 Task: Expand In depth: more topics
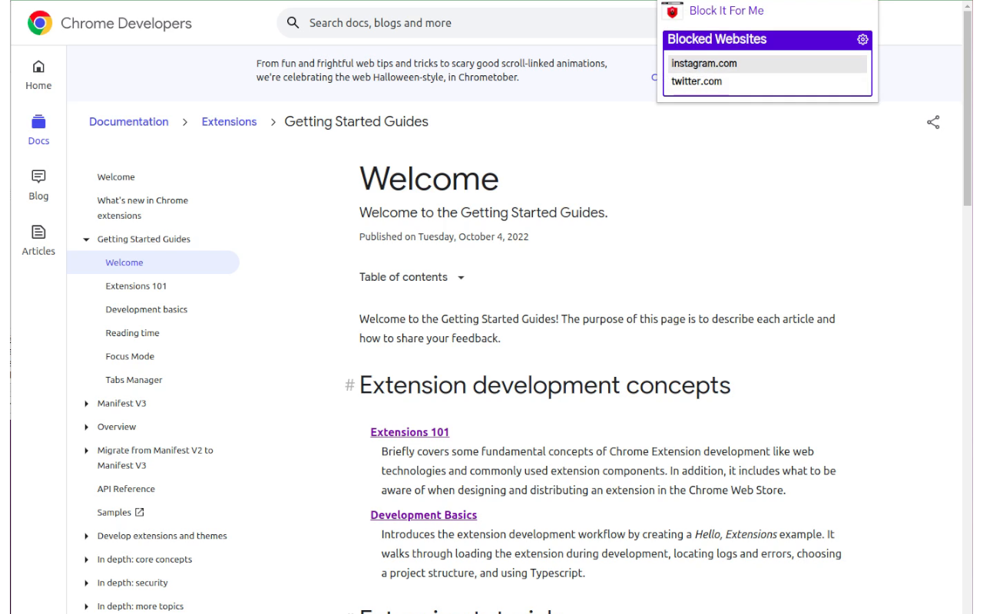86,606
